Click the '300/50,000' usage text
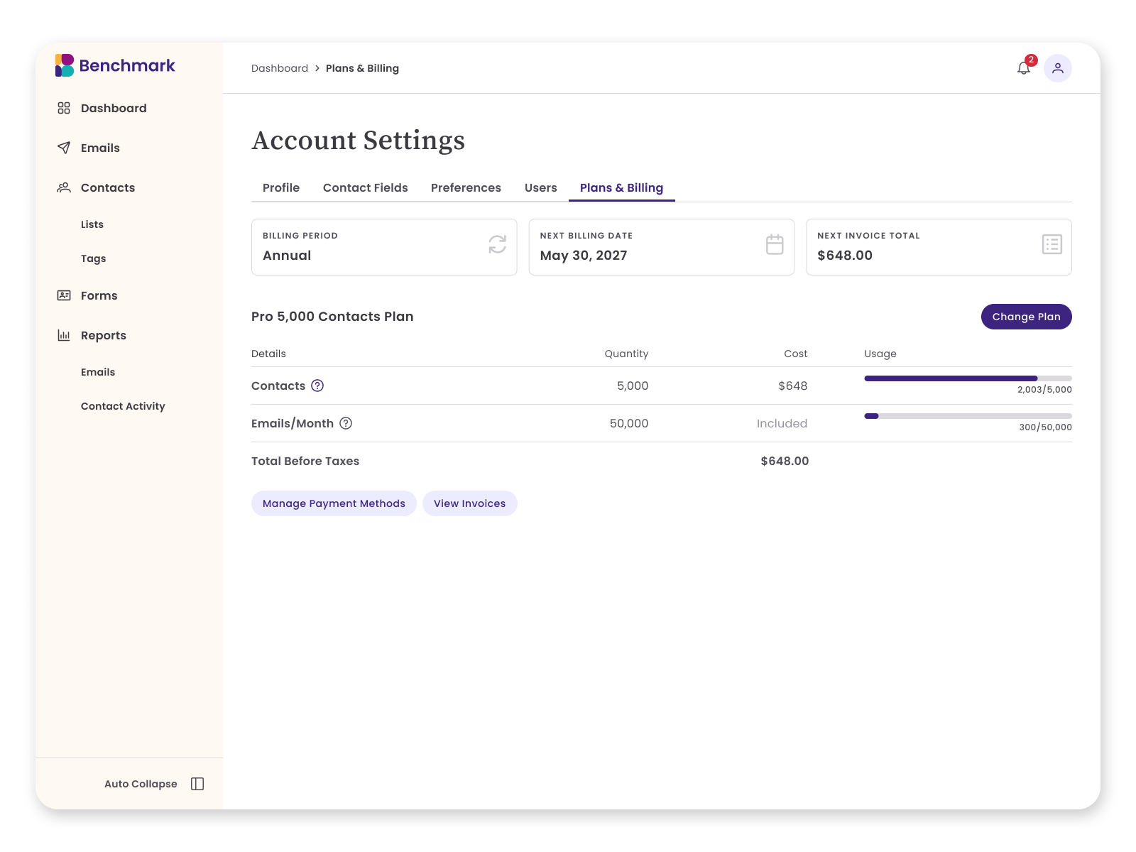Screen dimensions: 1136x852 click(x=1045, y=427)
